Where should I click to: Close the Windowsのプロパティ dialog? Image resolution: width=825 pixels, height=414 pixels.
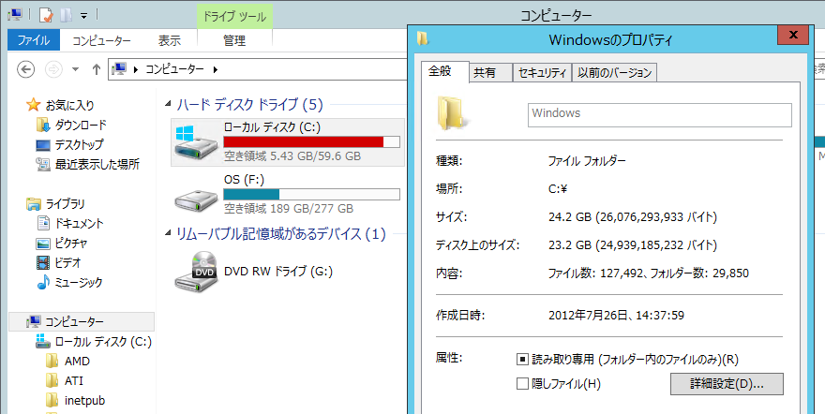click(x=793, y=36)
